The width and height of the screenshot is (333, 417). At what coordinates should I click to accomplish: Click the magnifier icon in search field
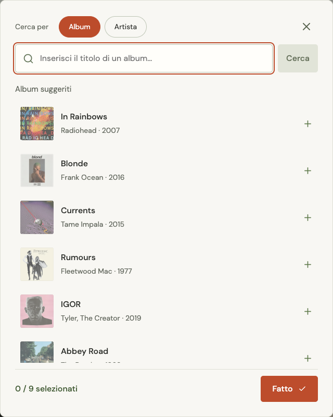(x=28, y=58)
